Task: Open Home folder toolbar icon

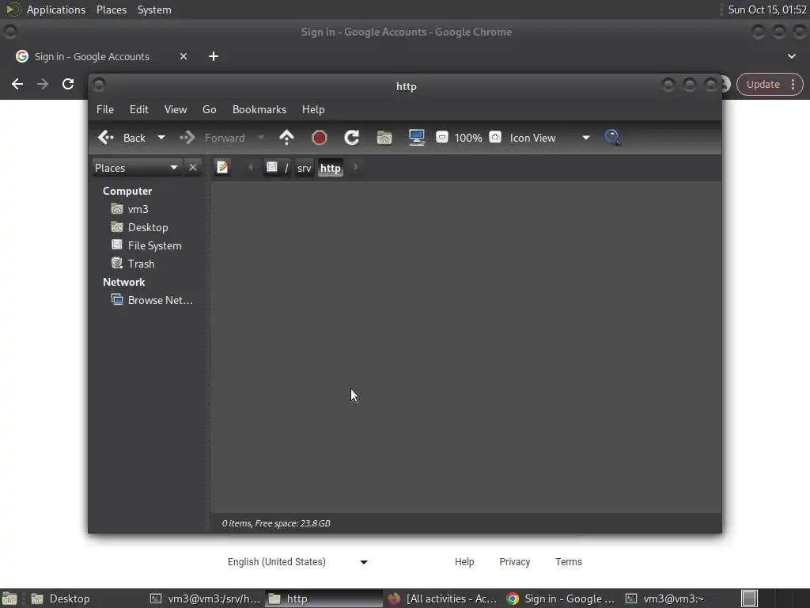Action: pyautogui.click(x=384, y=138)
